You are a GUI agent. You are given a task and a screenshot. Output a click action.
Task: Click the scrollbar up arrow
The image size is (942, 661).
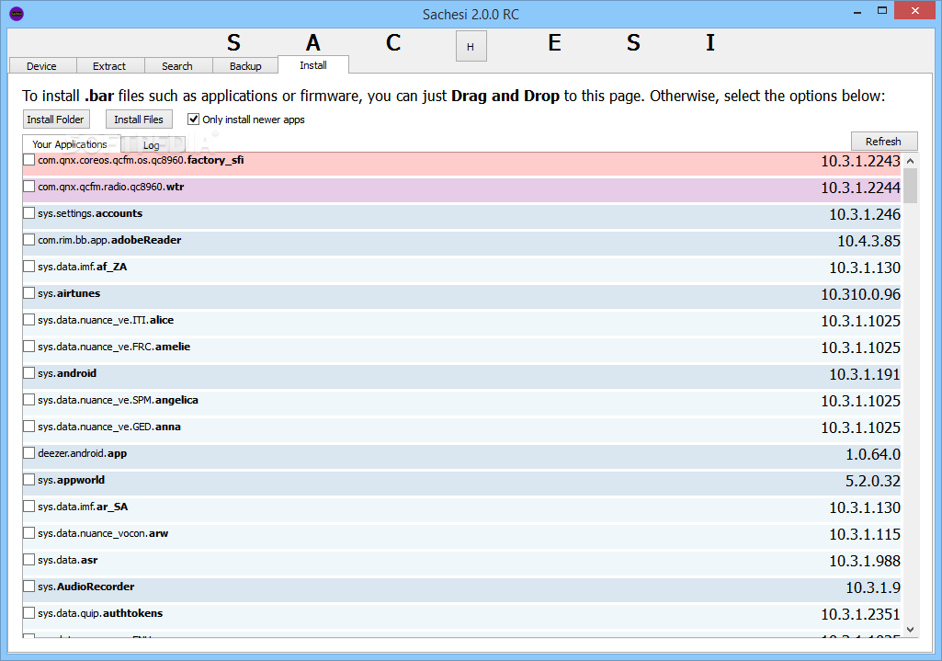click(910, 161)
